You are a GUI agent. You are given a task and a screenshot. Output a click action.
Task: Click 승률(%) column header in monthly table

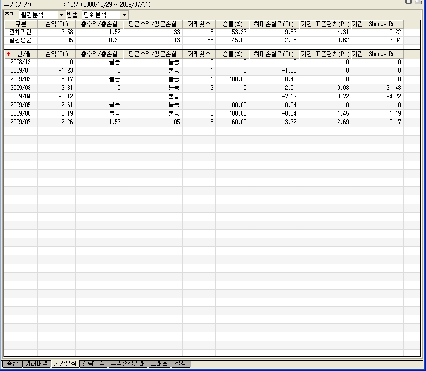tap(232, 54)
